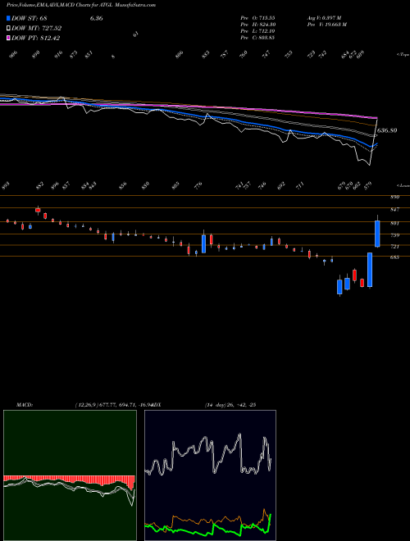
Task: Click the MACD '(12,26,9)' parameters text
Action: (x=86, y=405)
